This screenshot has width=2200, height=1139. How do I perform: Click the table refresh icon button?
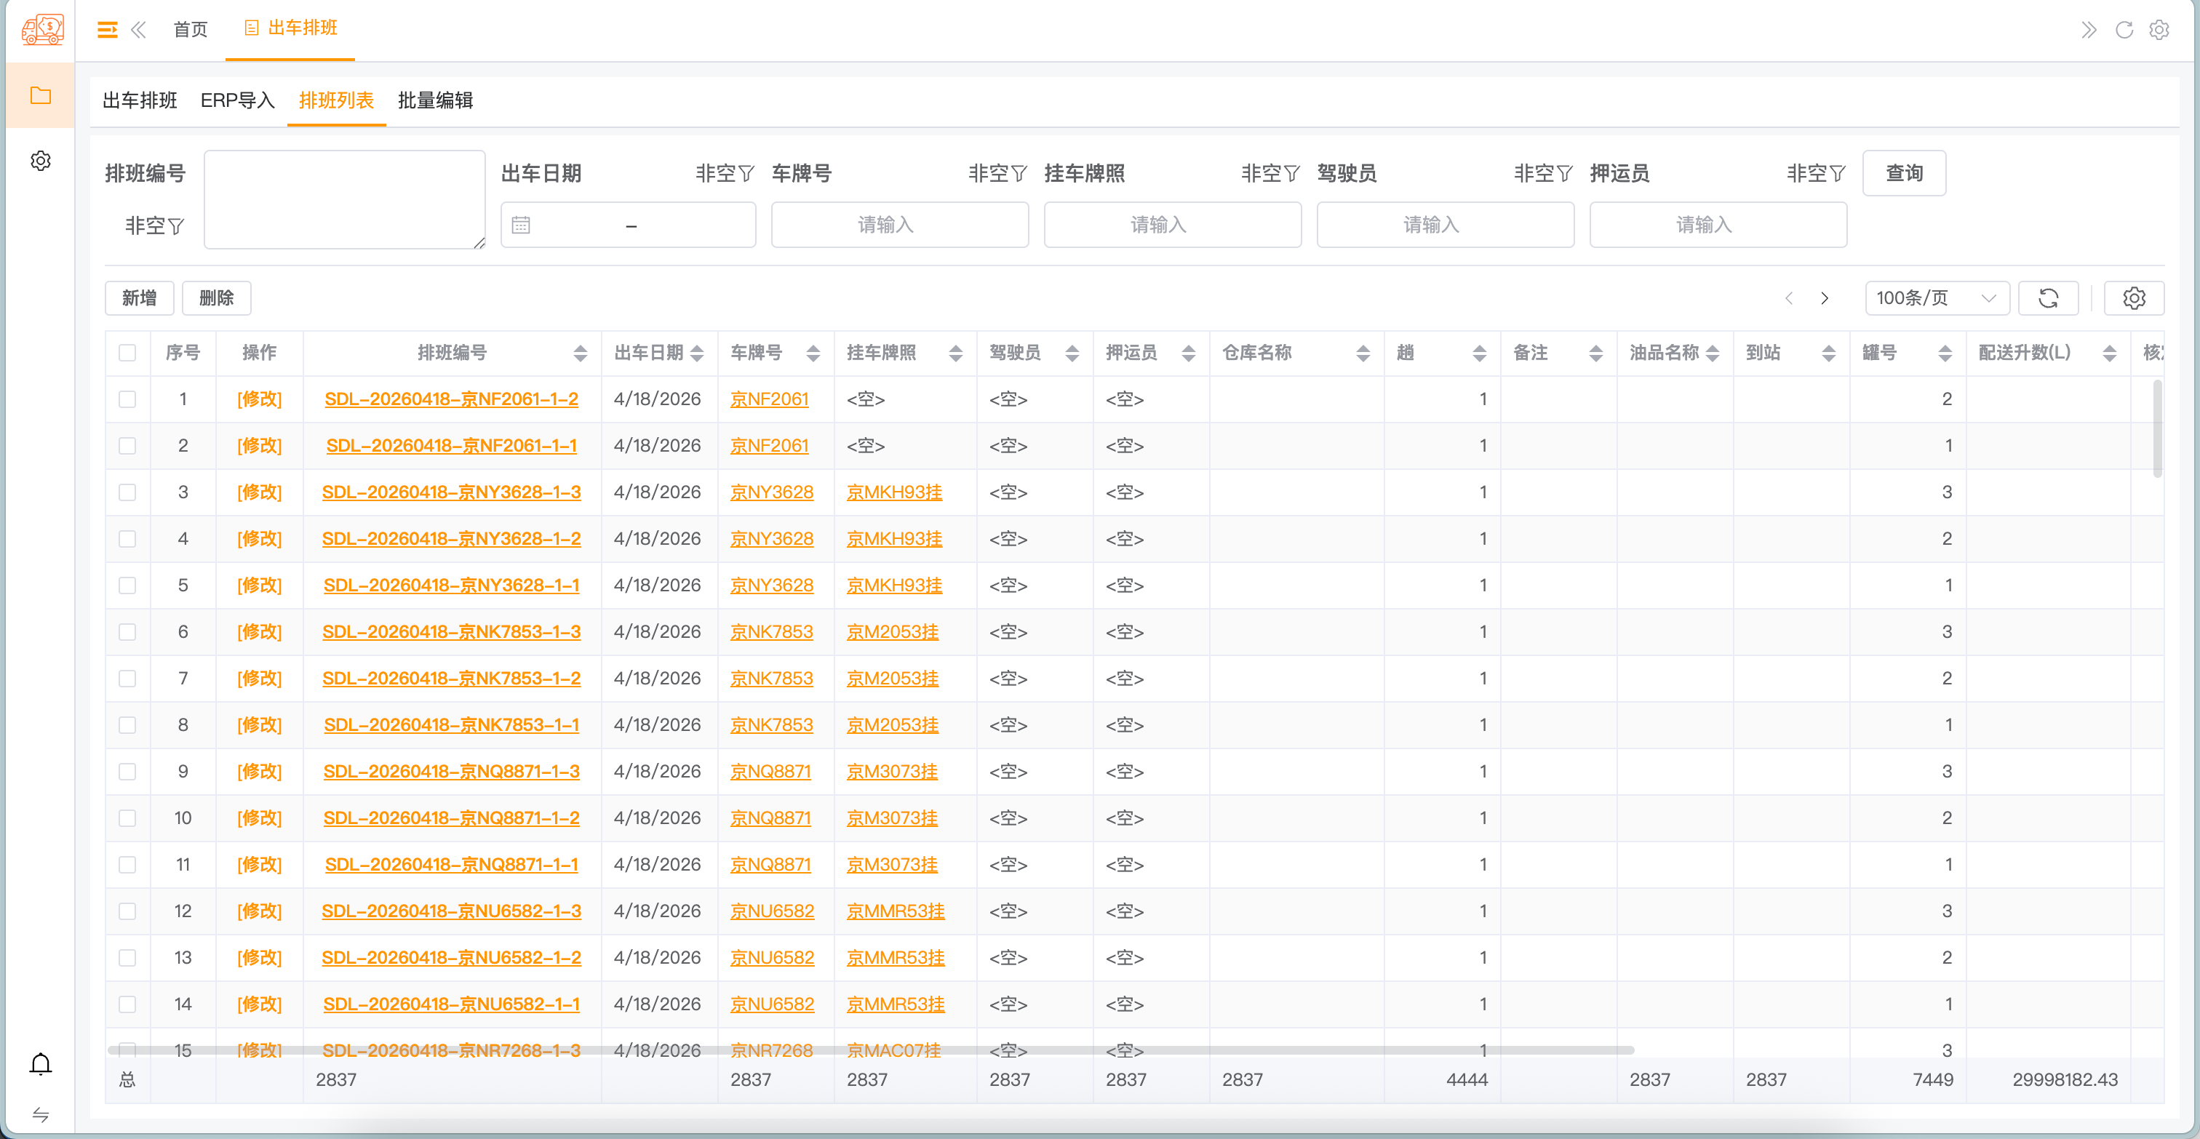pos(2048,298)
